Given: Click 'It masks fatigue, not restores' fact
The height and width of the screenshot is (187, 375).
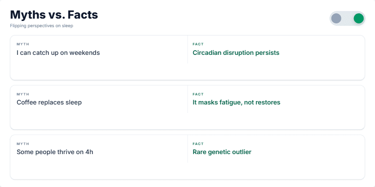Looking at the screenshot, I should point(236,102).
